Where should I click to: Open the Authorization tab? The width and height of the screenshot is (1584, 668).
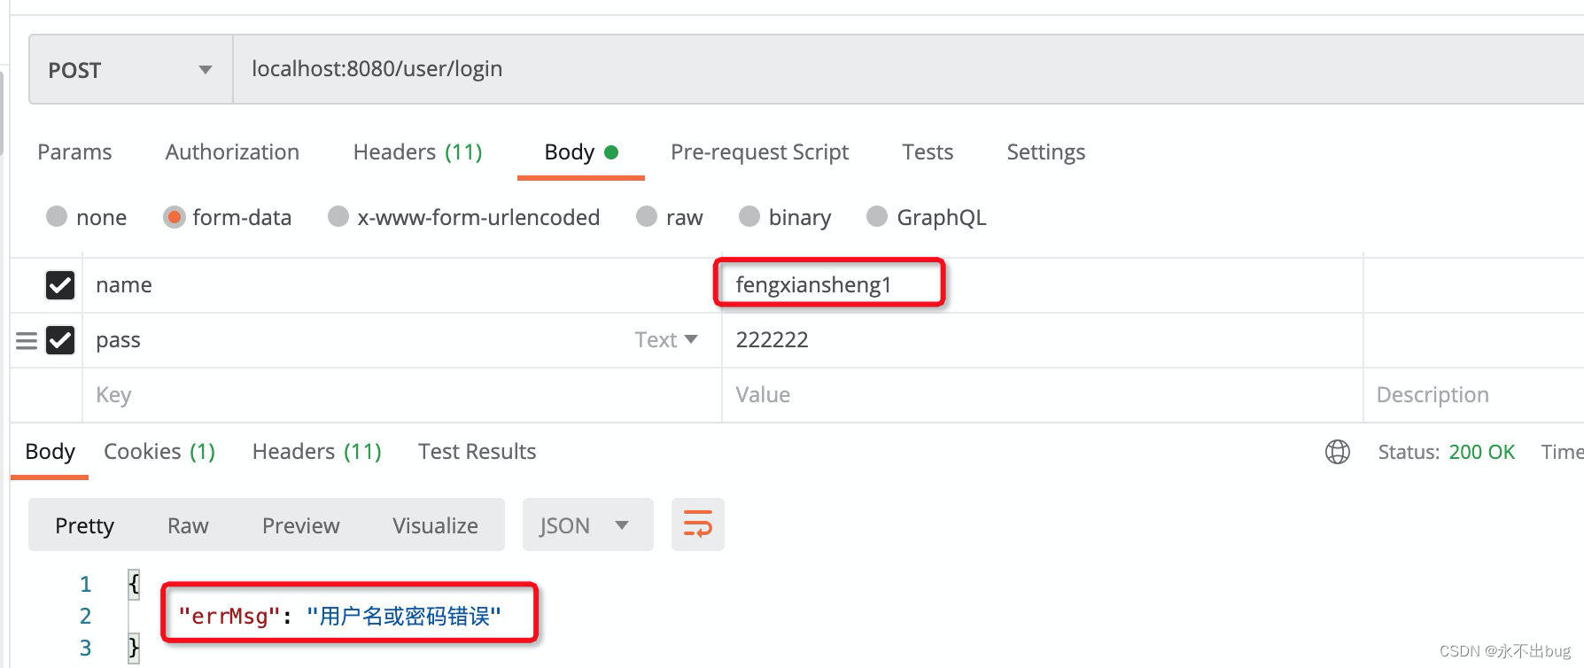(231, 151)
